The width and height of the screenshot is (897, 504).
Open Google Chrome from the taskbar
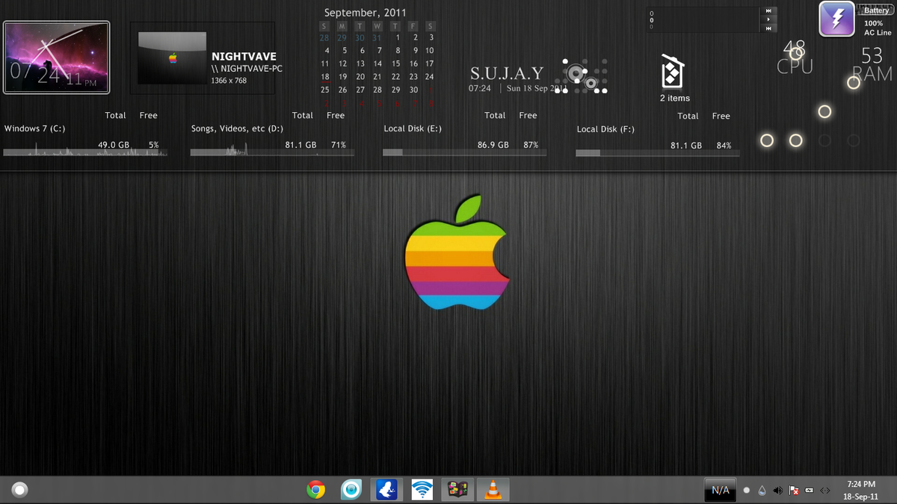coord(316,490)
